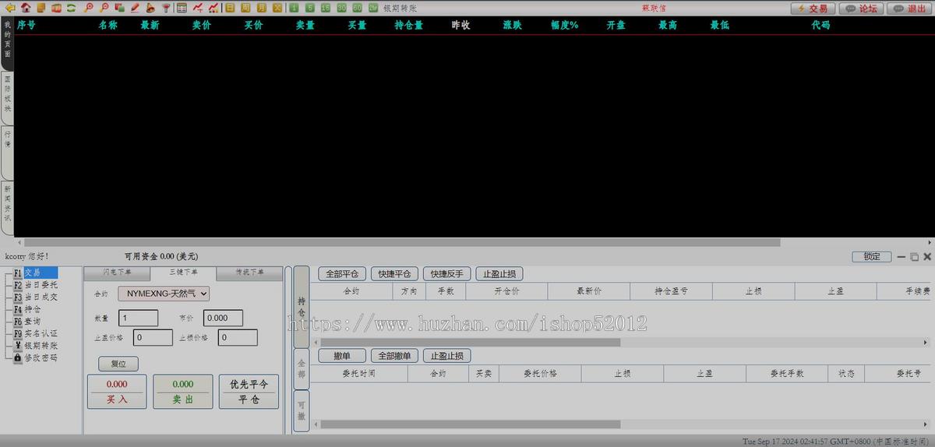Open the vertical 全部 tab

point(302,368)
